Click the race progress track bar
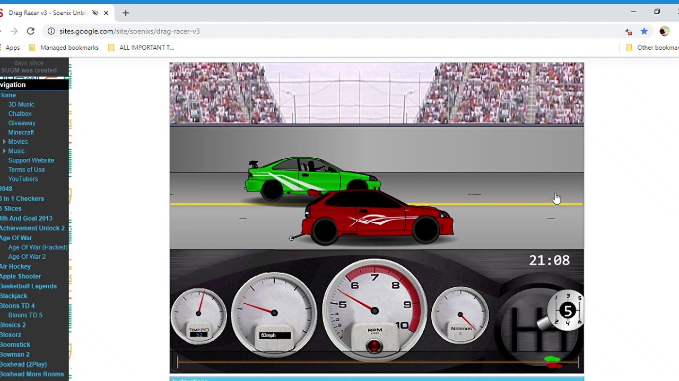 click(378, 362)
